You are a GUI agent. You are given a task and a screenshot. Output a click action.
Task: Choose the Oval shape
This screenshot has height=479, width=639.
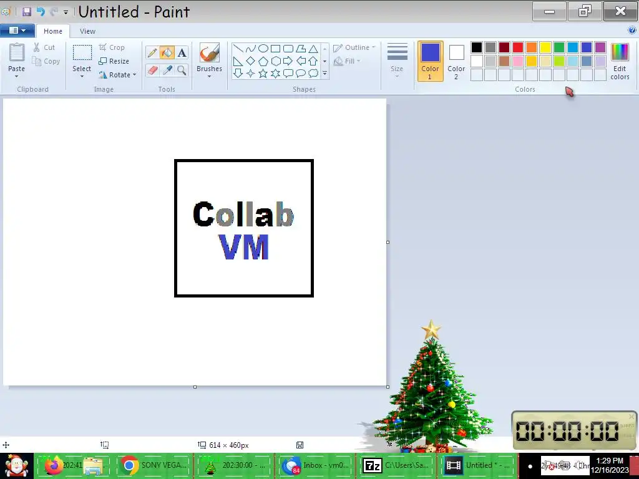tap(263, 49)
